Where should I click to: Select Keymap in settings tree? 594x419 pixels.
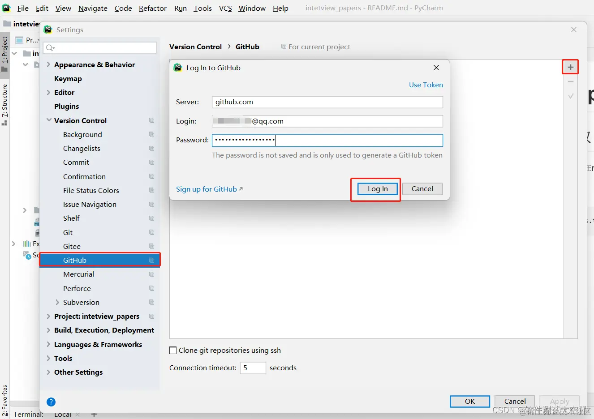click(x=68, y=78)
